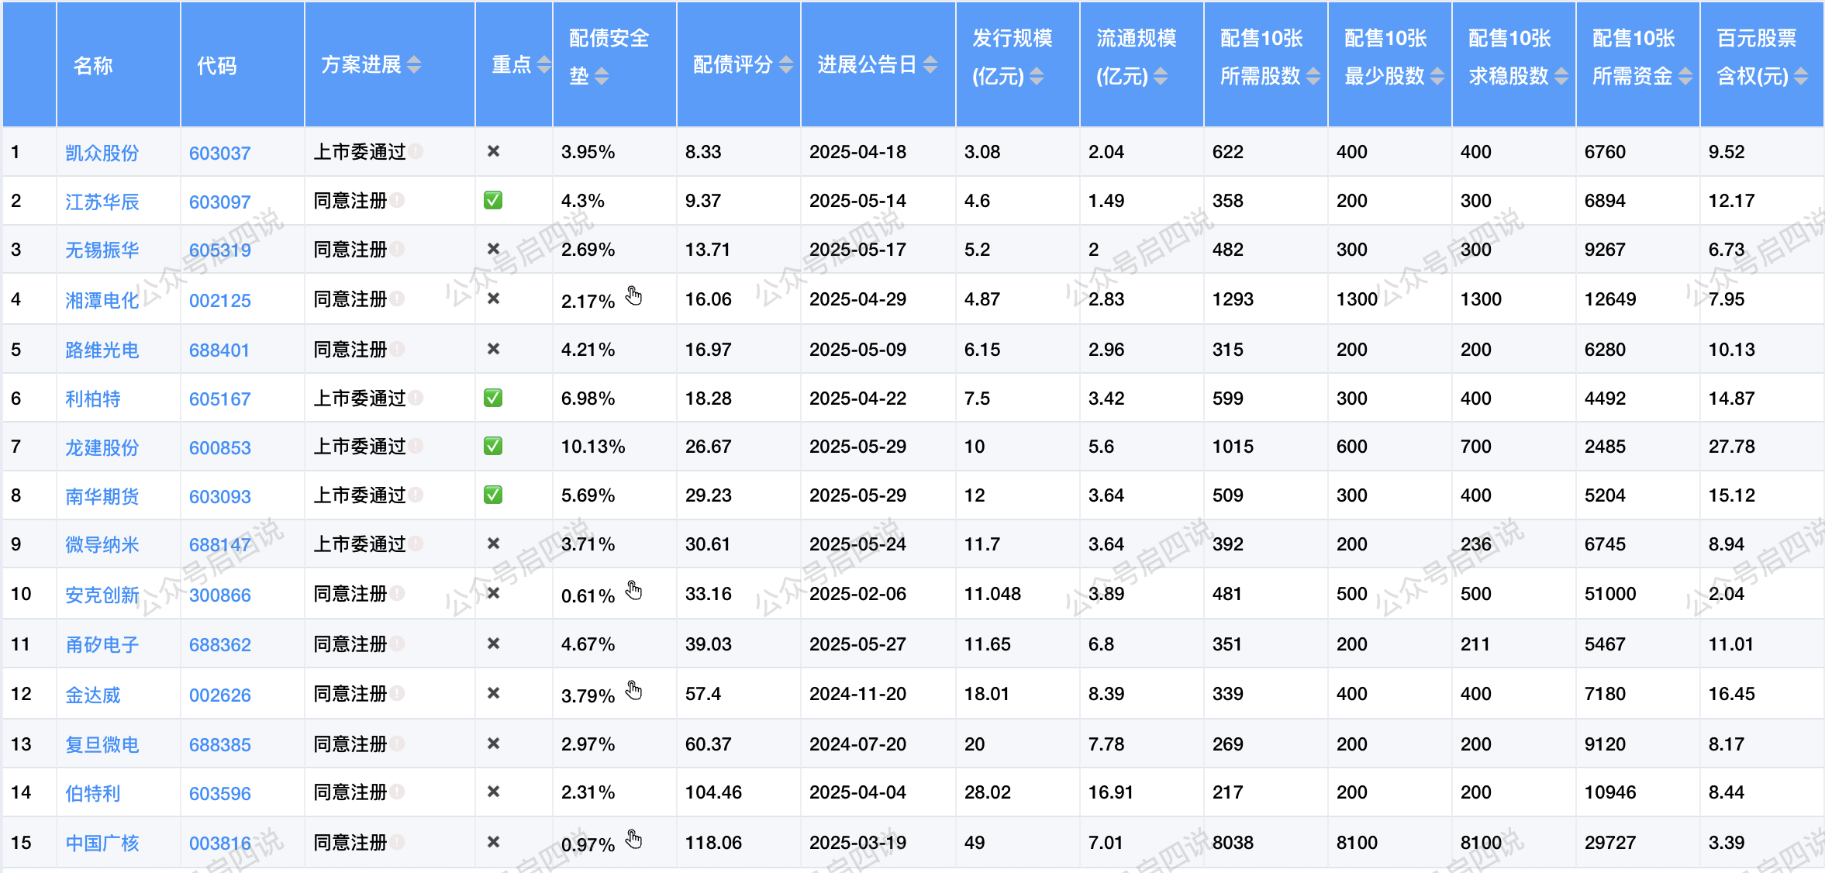Click the hand pointer icon beside 2.17%

coord(634,296)
